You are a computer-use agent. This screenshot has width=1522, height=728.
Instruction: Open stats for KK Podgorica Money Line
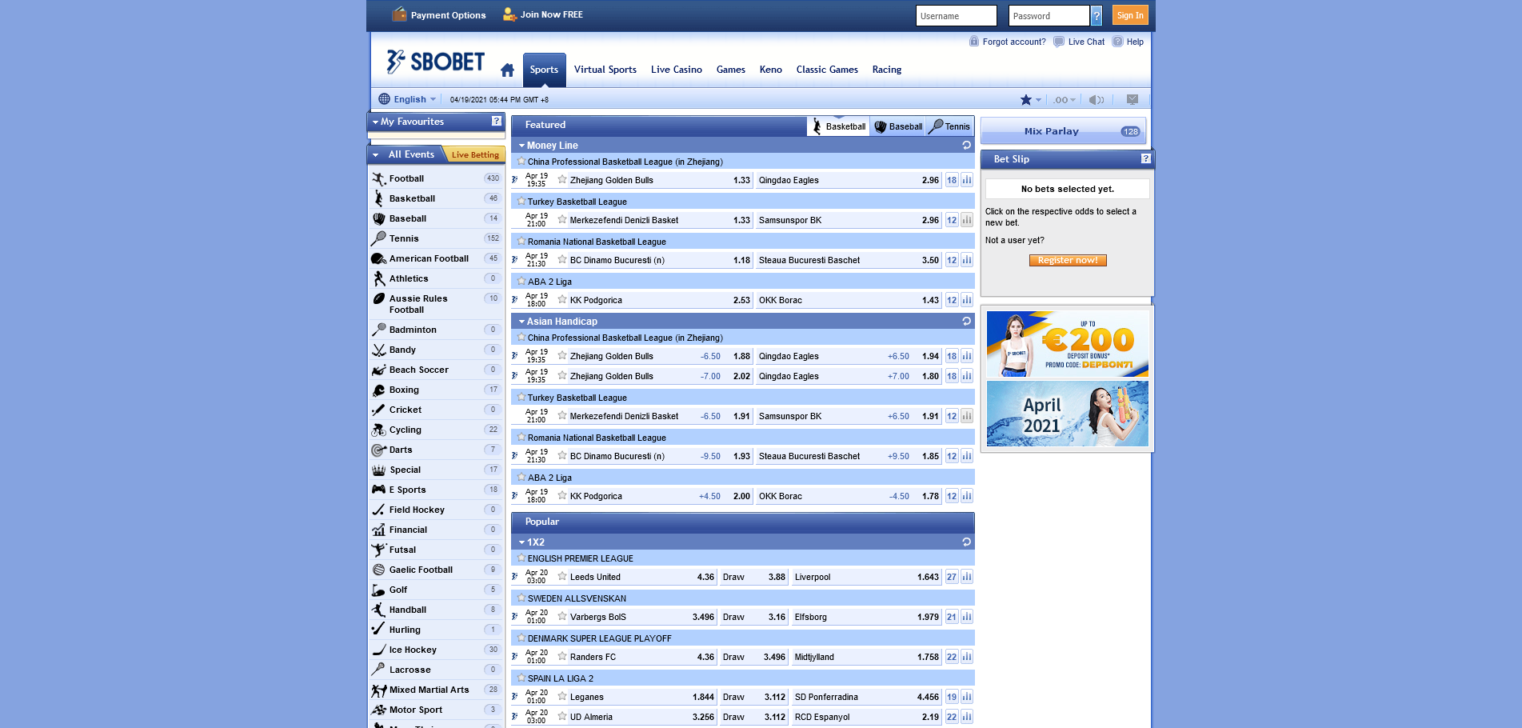(x=967, y=300)
